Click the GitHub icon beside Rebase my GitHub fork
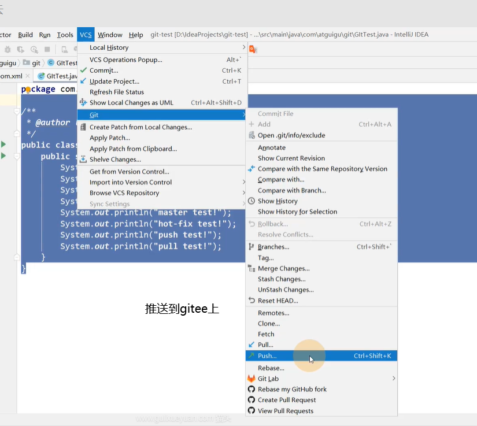 click(252, 389)
